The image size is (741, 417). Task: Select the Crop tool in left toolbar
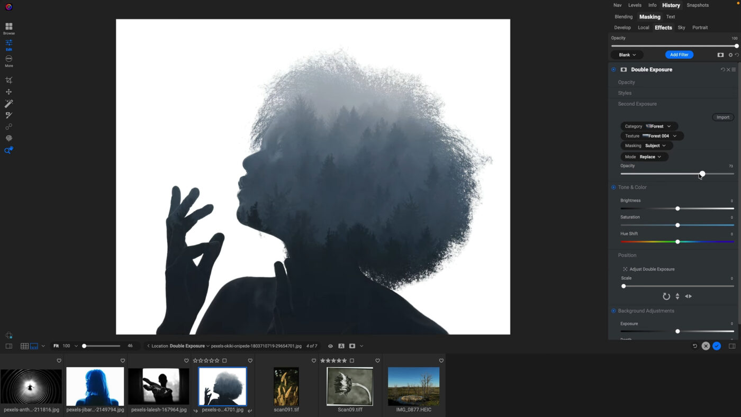[8, 80]
